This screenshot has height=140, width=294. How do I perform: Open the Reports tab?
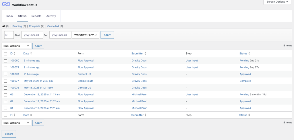point(36,16)
